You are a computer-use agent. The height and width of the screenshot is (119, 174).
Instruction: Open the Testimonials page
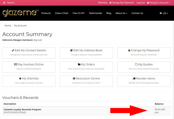point(95,13)
